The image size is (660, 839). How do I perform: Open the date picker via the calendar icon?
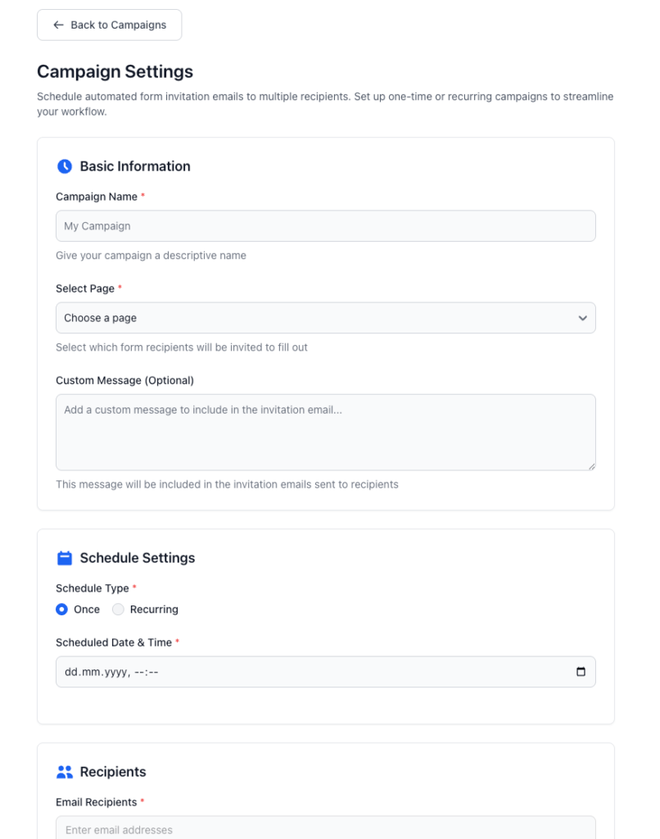point(582,672)
